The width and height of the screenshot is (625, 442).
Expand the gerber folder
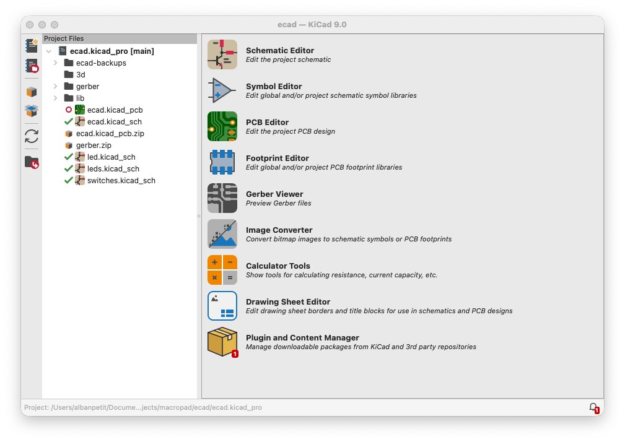tap(55, 87)
